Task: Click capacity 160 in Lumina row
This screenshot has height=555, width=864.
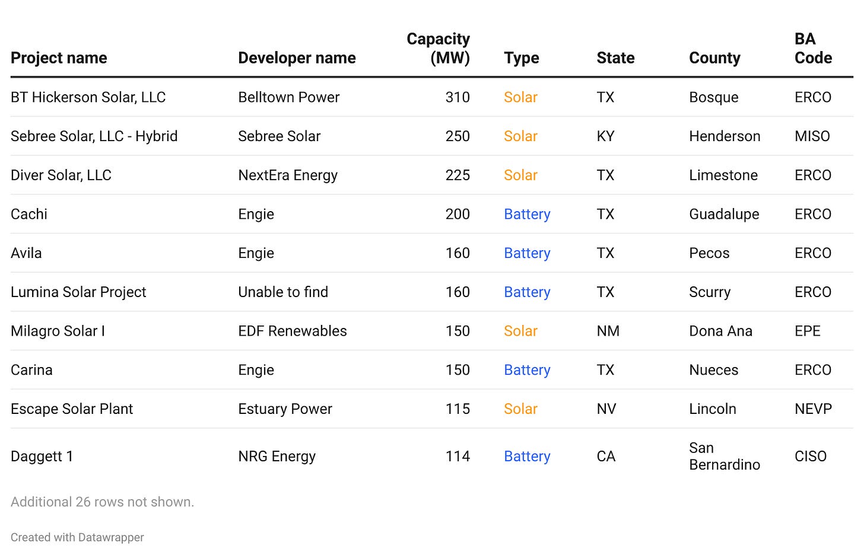Action: click(458, 292)
